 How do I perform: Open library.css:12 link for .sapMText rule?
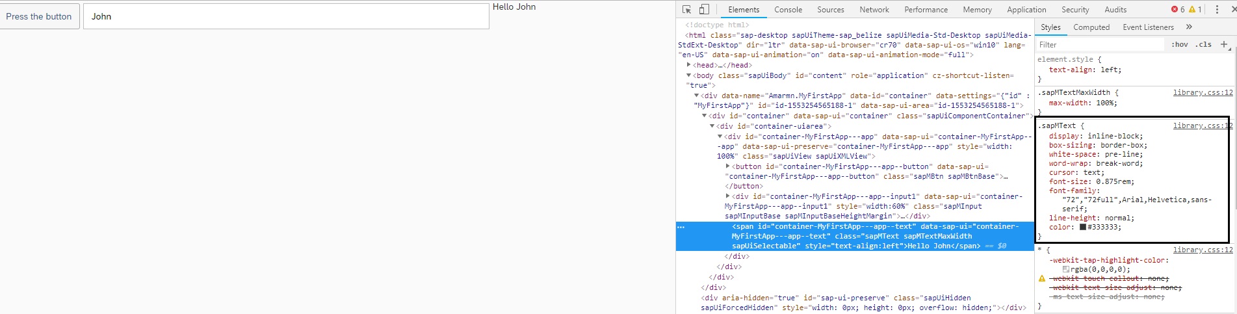pos(1203,125)
